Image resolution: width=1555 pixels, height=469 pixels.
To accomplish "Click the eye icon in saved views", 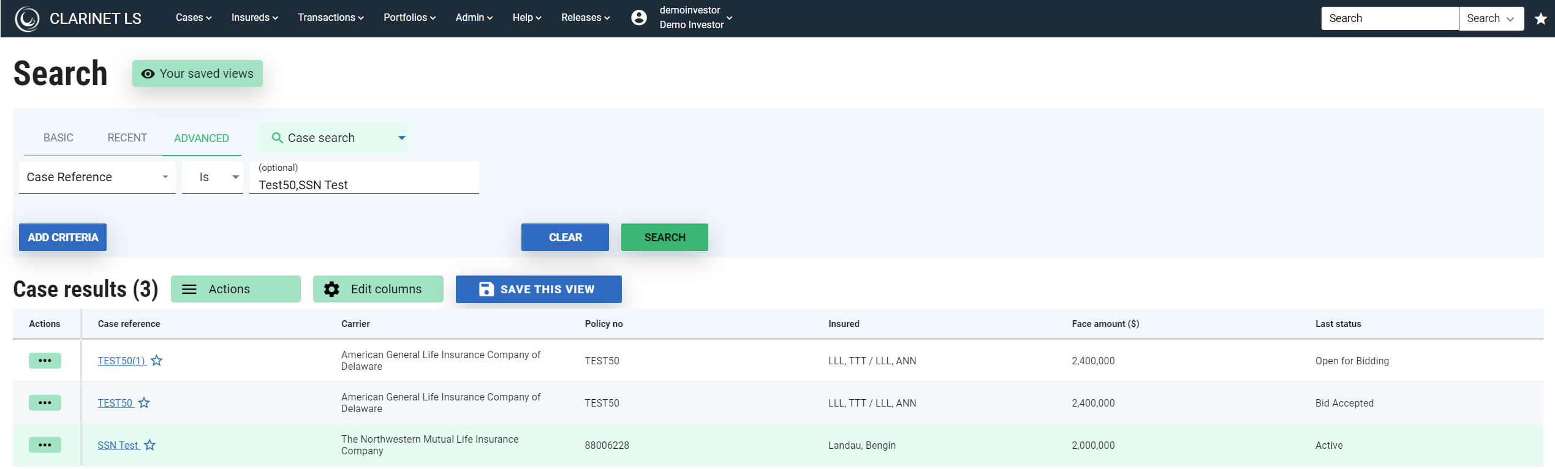I will click(148, 74).
